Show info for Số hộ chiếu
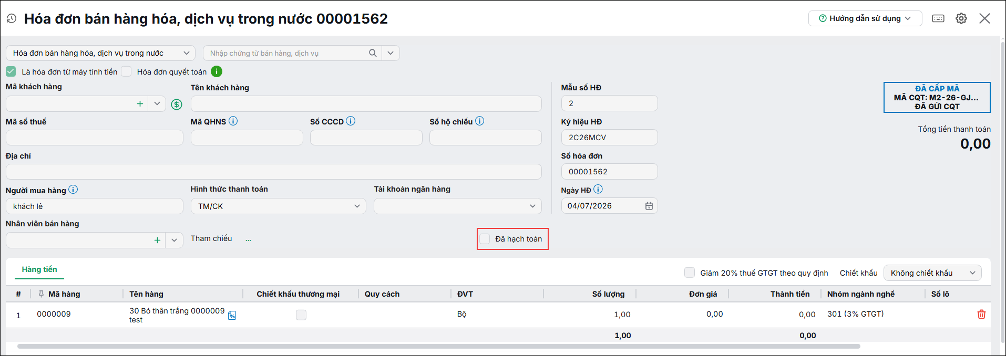 (480, 121)
